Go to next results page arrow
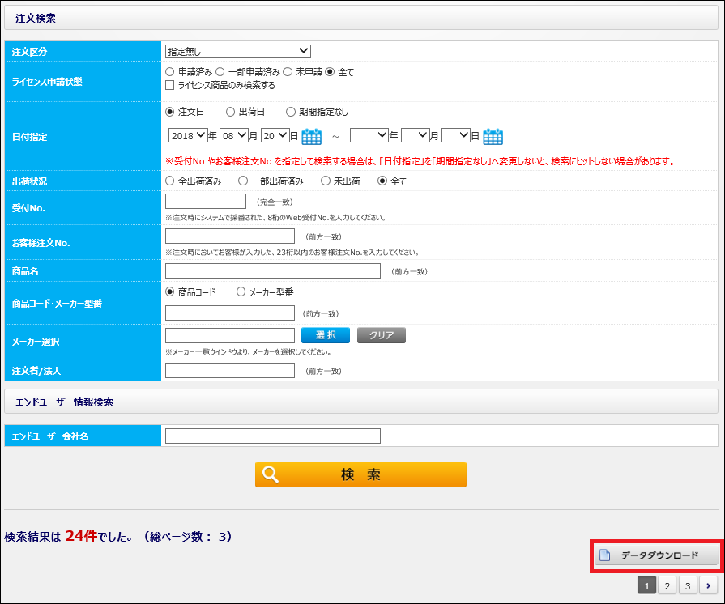 (708, 585)
